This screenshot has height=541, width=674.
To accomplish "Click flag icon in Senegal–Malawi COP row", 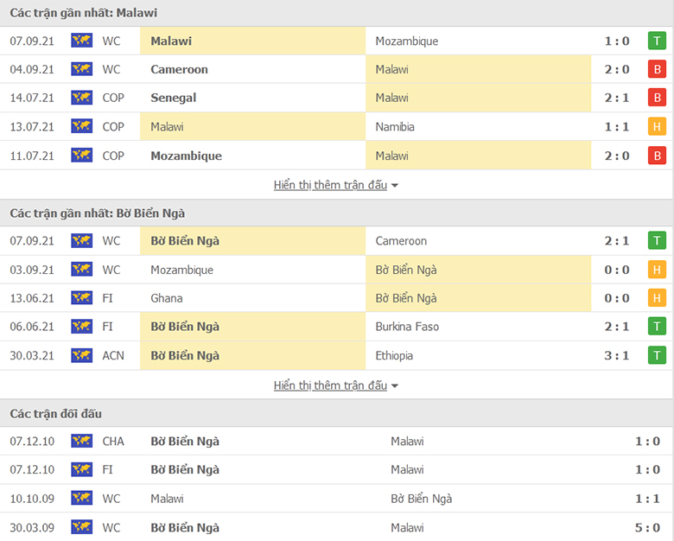I will coord(81,98).
